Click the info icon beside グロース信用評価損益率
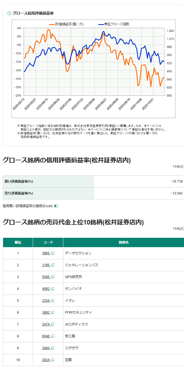Viewport: 184px width, 371px height. [x=9, y=13]
